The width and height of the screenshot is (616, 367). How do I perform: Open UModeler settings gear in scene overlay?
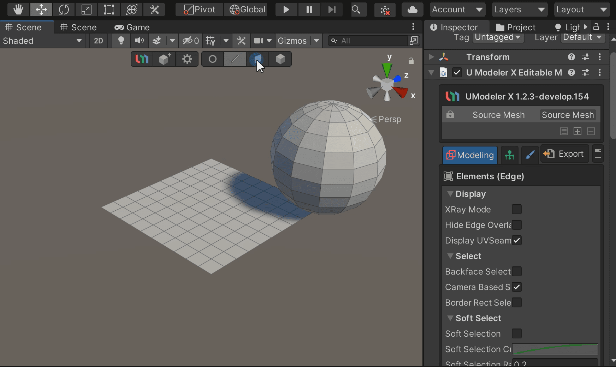(187, 59)
